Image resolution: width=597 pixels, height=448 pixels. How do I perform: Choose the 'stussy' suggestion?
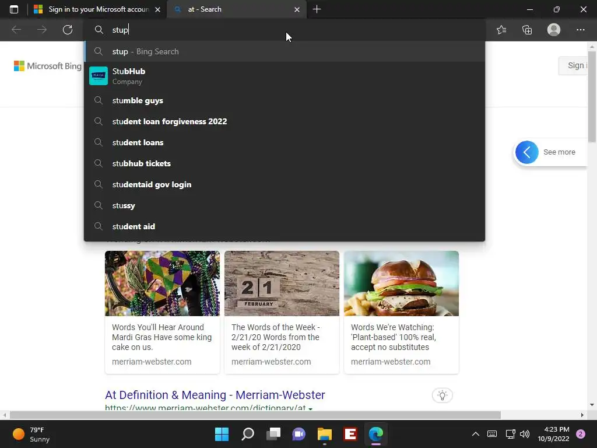(x=285, y=205)
